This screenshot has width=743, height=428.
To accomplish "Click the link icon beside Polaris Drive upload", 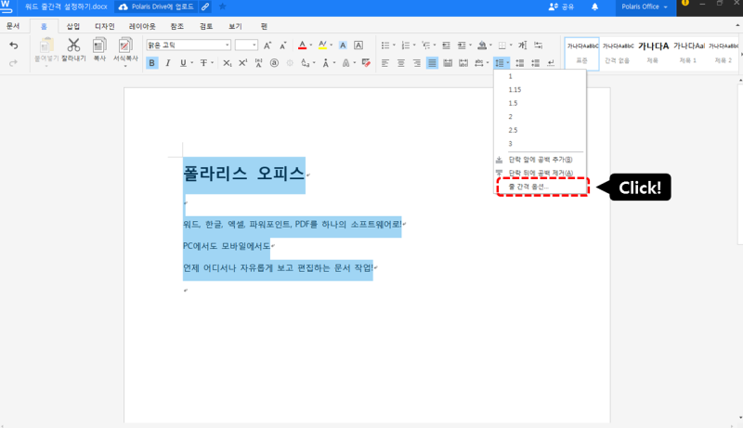I will (x=205, y=6).
